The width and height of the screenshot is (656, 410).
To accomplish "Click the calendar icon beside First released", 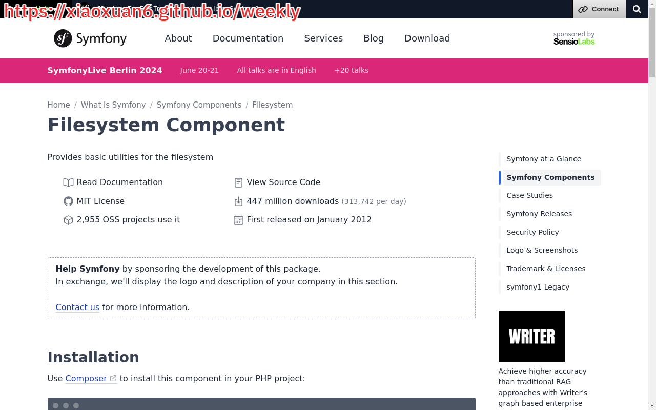I will coord(238,220).
